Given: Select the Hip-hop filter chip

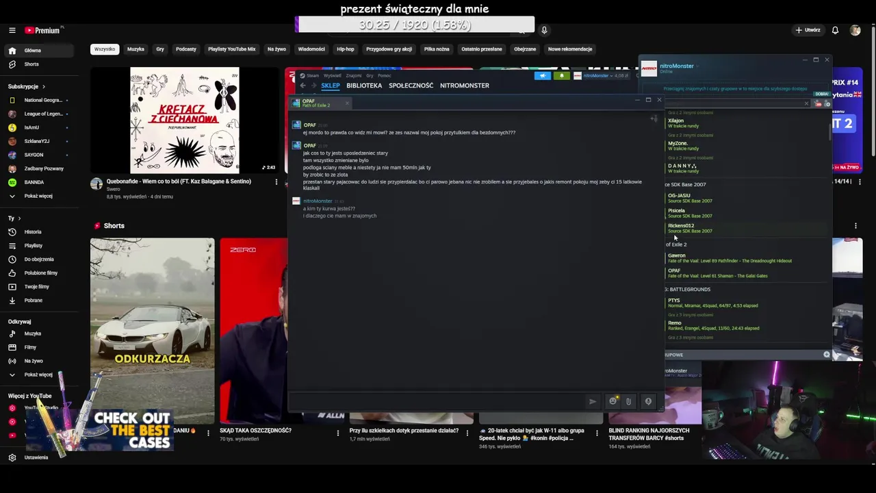Looking at the screenshot, I should click(x=346, y=49).
